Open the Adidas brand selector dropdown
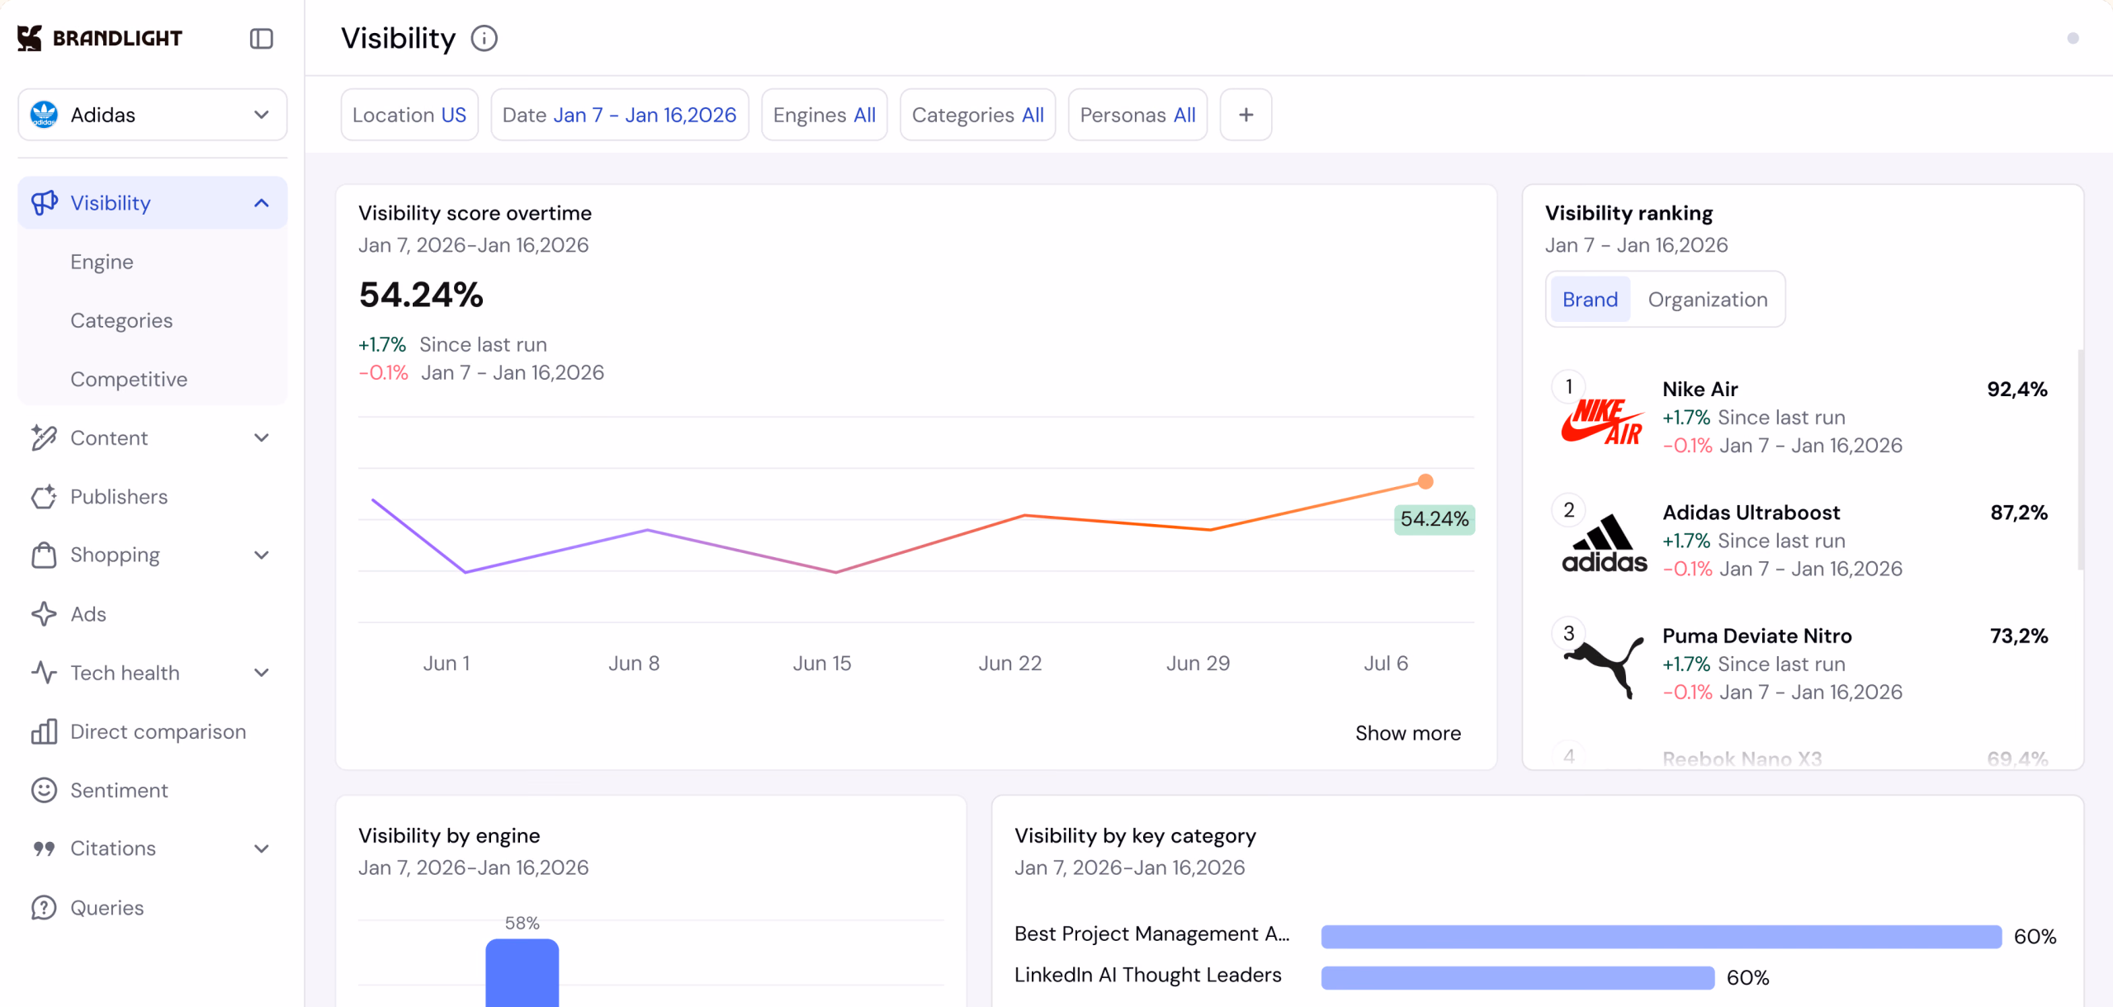 pos(153,115)
